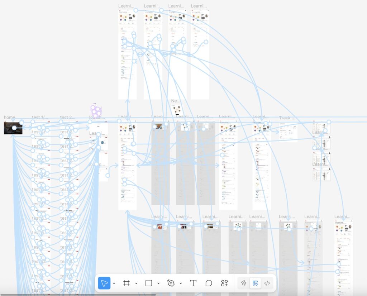Select the Move tool arrow
Screen dimensions: 367x296
[x=104, y=283]
